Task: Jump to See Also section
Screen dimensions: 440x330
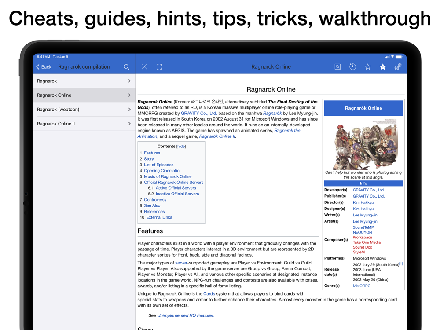Action: point(152,205)
